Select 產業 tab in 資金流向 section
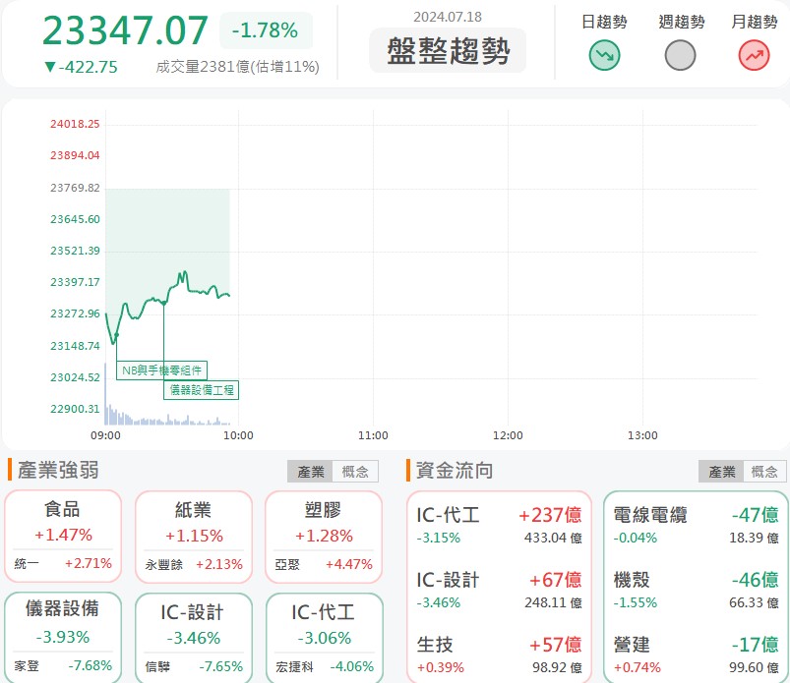Image resolution: width=790 pixels, height=683 pixels. [721, 472]
